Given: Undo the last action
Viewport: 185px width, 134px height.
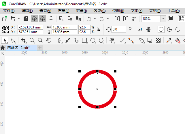Looking at the screenshot, I should pos(89,19).
